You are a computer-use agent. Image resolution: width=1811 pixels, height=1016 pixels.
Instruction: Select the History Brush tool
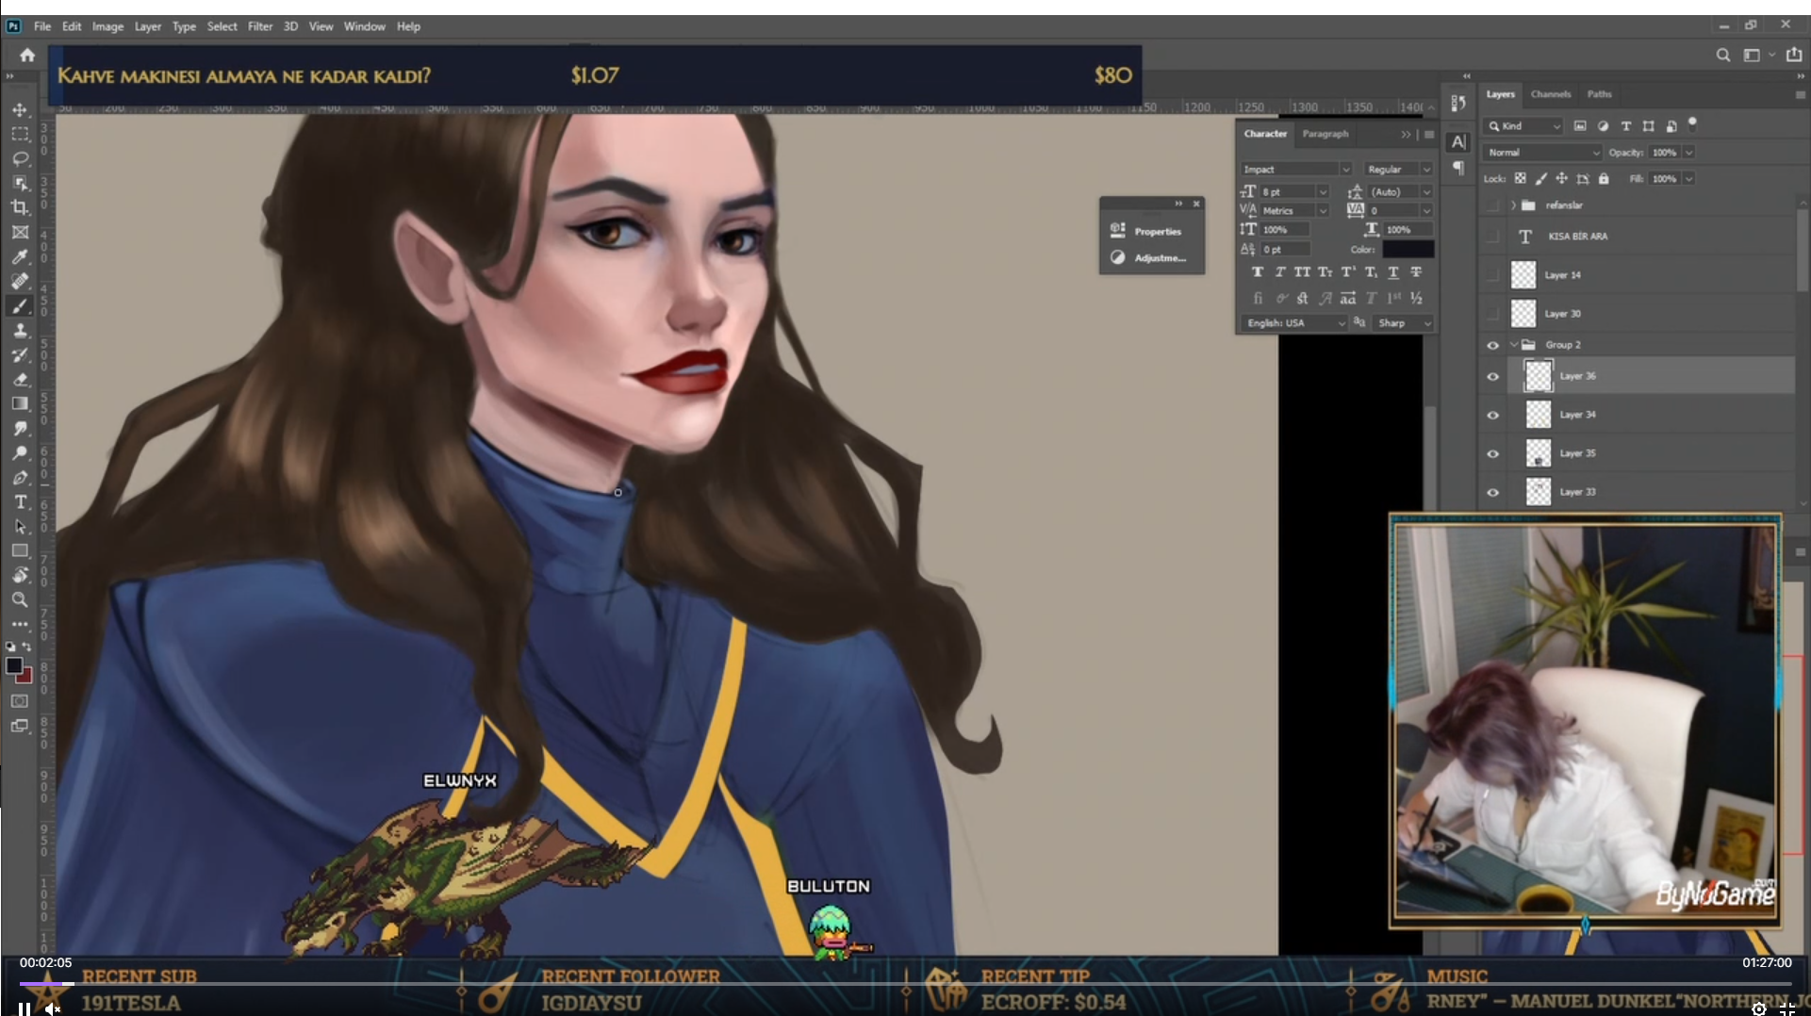point(20,354)
